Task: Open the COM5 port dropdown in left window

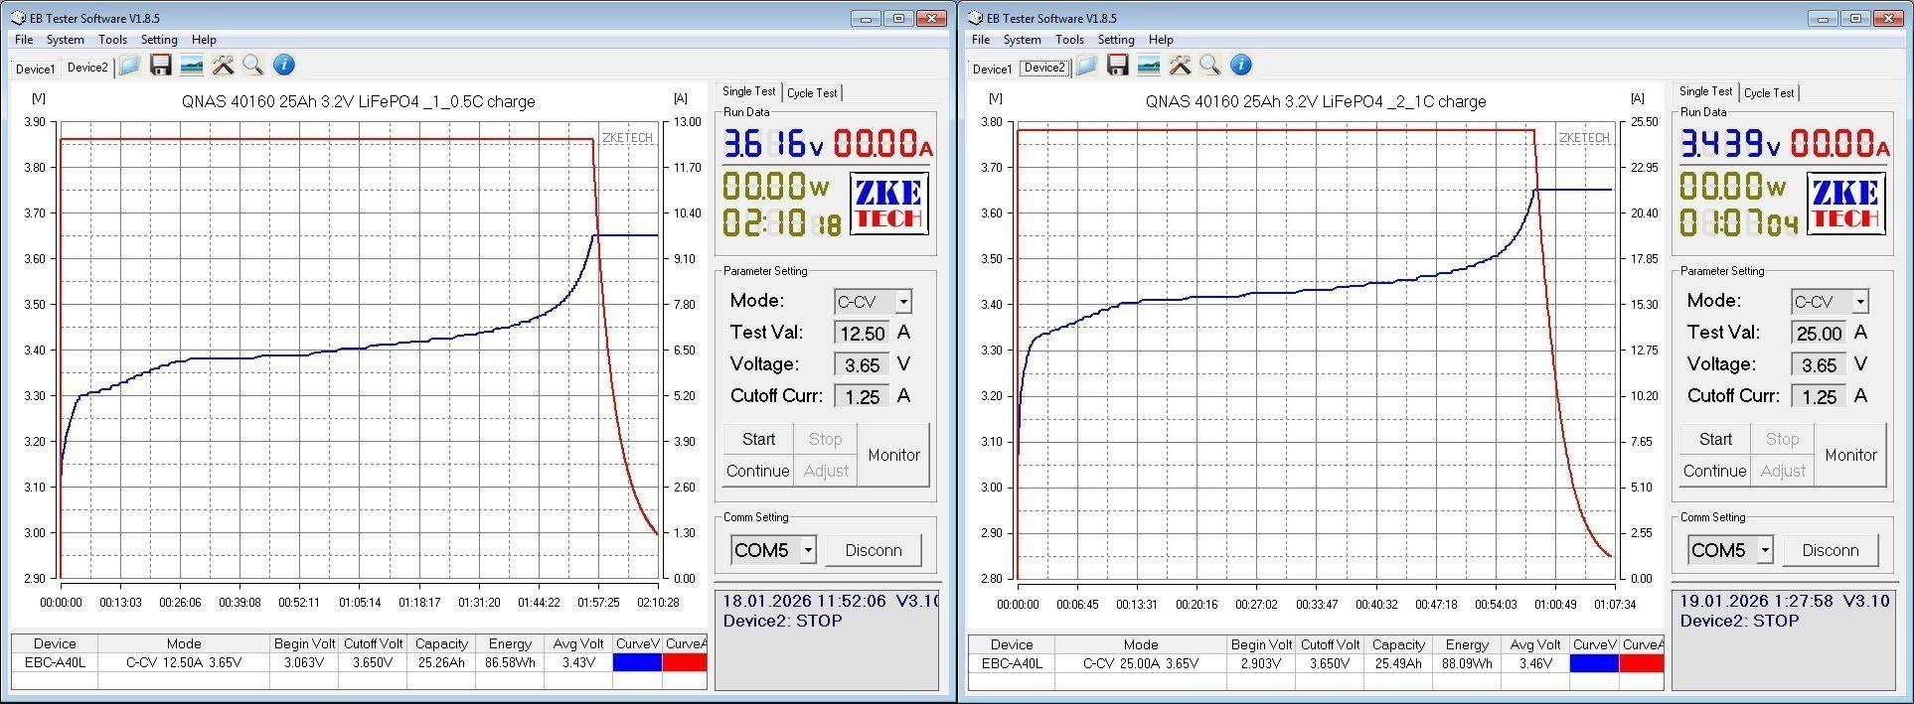Action: pyautogui.click(x=808, y=550)
